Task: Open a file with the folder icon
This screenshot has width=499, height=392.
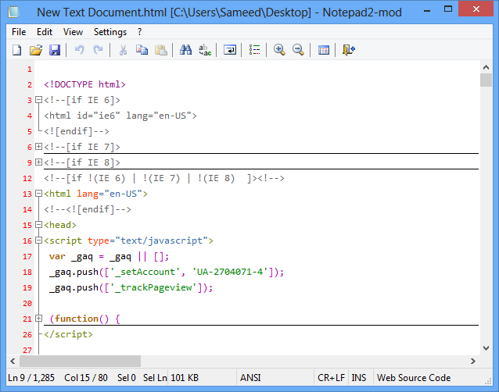Action: [36, 50]
